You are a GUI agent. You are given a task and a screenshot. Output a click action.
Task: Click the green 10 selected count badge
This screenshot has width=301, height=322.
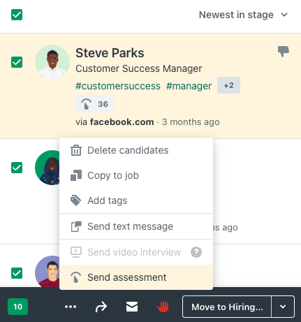[18, 307]
